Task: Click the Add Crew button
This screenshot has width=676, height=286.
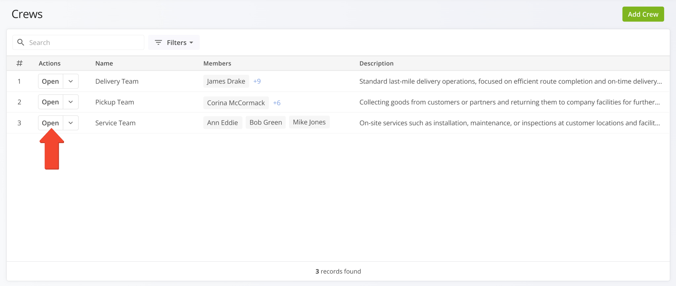Action: pyautogui.click(x=643, y=14)
